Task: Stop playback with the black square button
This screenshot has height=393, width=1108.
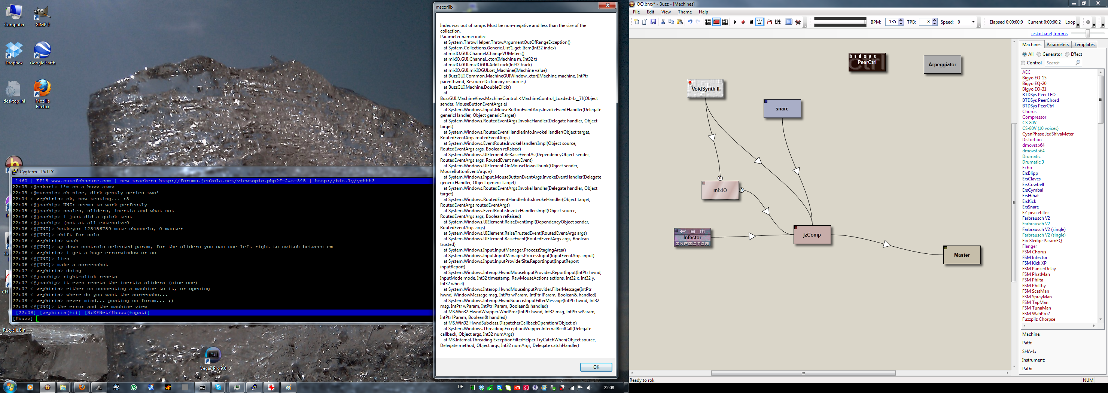Action: pos(751,22)
